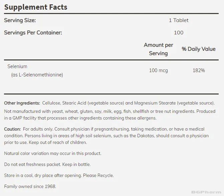Select the Serving Size label
This screenshot has height=196, width=224.
[20, 20]
